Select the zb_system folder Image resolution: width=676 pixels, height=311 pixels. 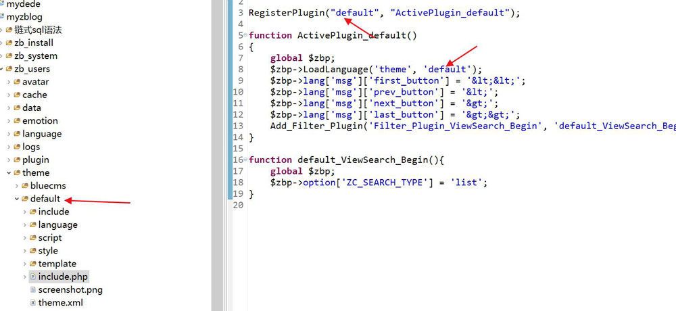click(35, 56)
